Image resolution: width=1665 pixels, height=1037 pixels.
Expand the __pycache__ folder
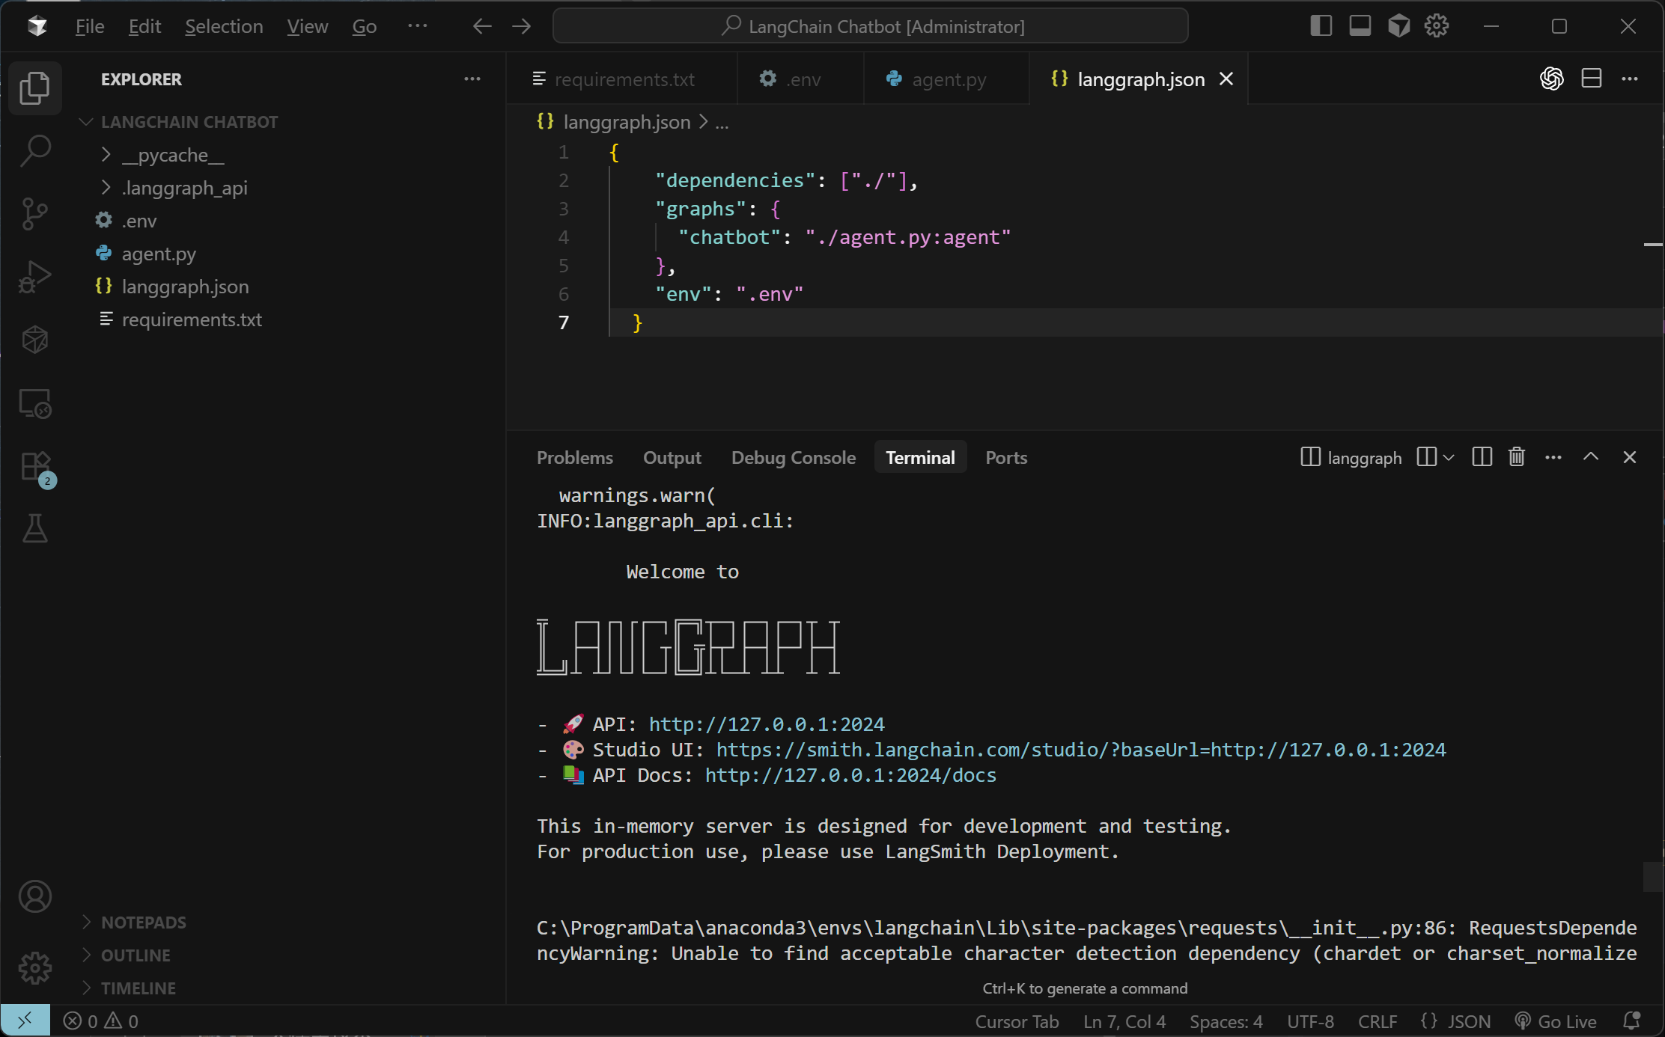(173, 155)
